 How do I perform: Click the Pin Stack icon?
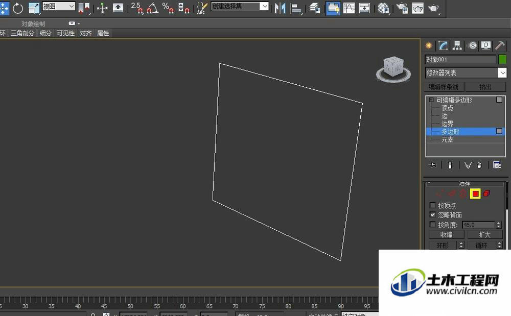(432, 165)
